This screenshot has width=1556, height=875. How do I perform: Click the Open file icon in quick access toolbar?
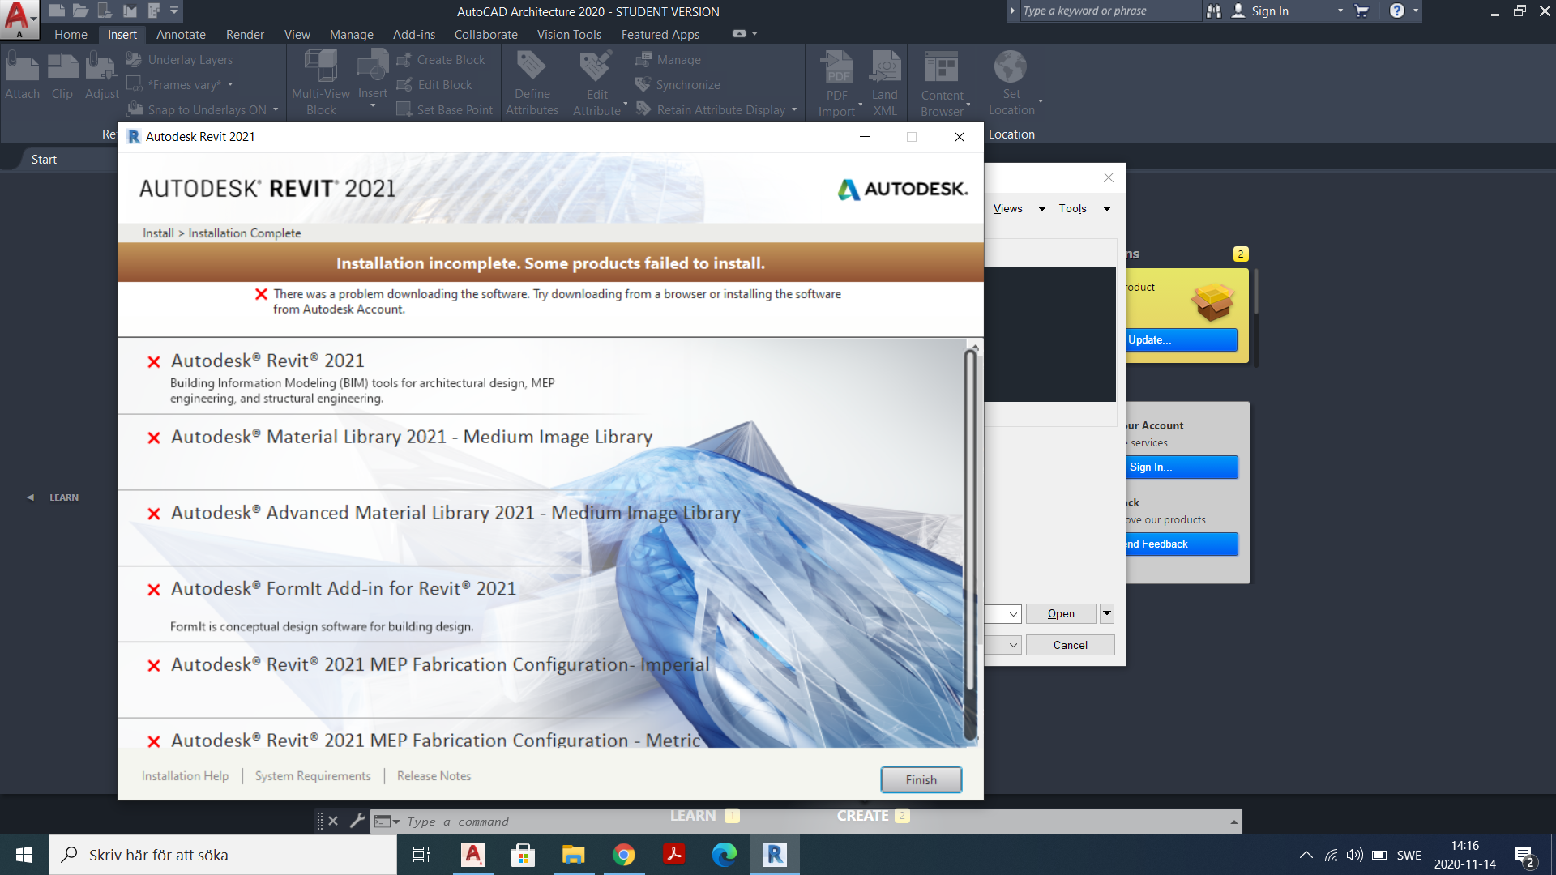[80, 11]
